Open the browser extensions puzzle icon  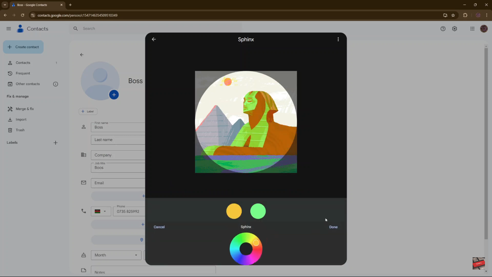pyautogui.click(x=465, y=15)
